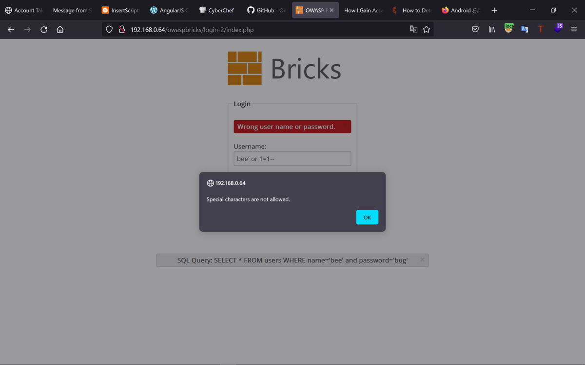The image size is (585, 365).
Task: Bookmark this page with the star icon
Action: 427,30
